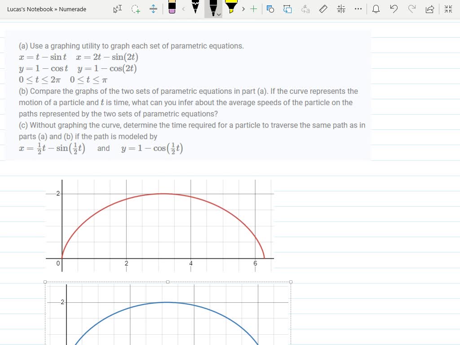Toggle Ink to Shape conversion
The image size is (460, 345).
click(287, 9)
